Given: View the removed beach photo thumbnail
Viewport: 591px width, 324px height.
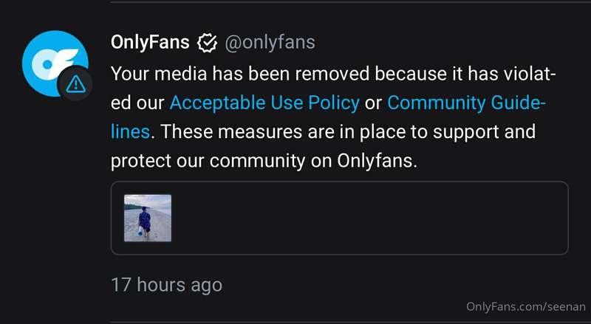Looking at the screenshot, I should pos(148,218).
